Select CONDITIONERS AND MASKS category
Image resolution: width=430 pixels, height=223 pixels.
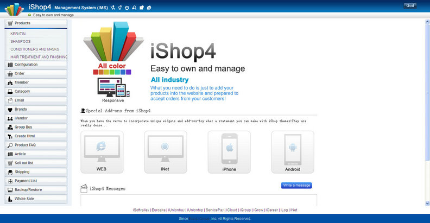(x=35, y=49)
